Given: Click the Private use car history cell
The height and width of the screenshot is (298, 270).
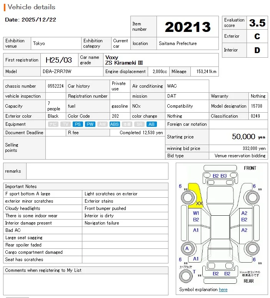Looking at the screenshot, I should [120, 86].
